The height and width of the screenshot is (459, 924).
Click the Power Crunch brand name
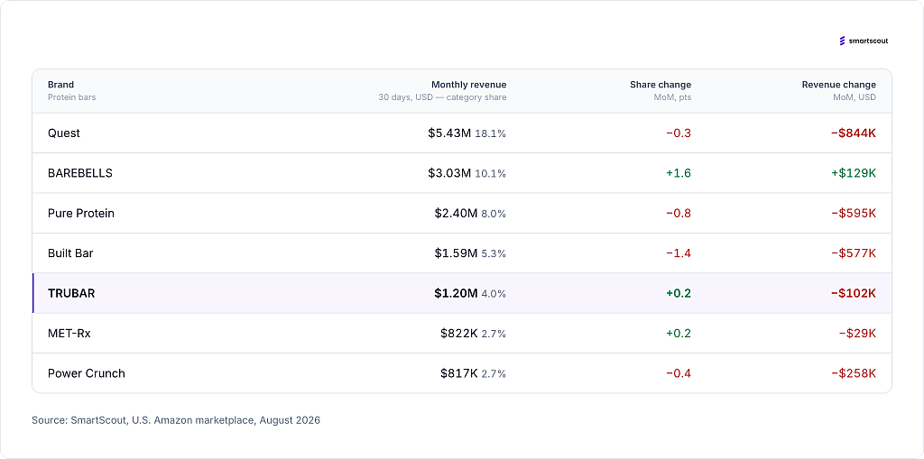(x=86, y=373)
